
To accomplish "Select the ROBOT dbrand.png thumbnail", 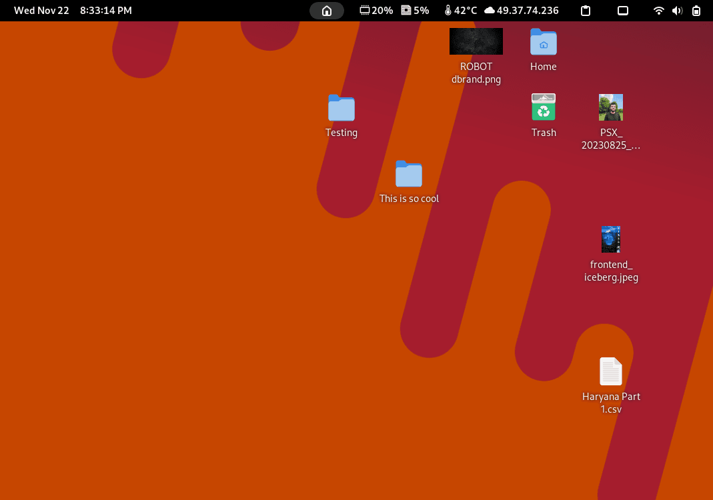I will pos(476,41).
